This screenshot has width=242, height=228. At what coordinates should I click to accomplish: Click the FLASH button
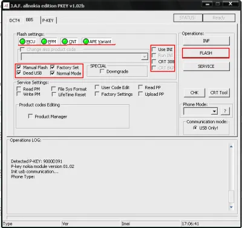click(206, 53)
